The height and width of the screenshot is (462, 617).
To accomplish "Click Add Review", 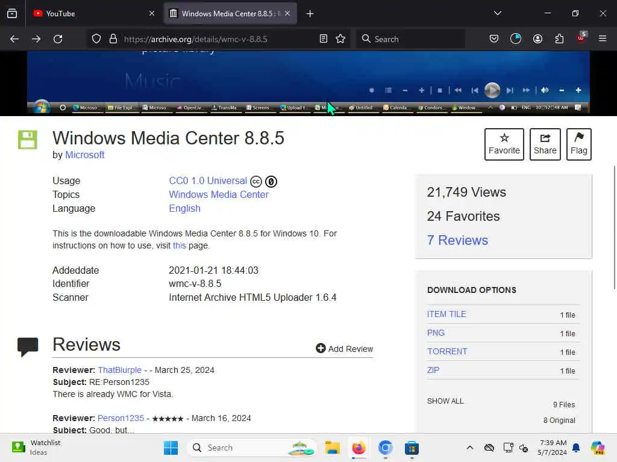I will tap(344, 348).
